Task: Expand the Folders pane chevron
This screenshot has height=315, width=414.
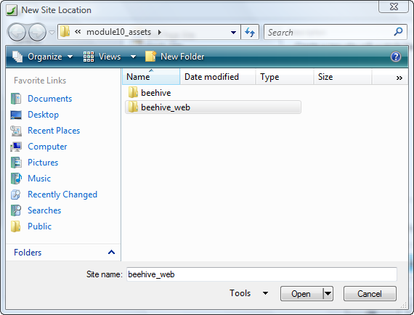Action: 111,252
